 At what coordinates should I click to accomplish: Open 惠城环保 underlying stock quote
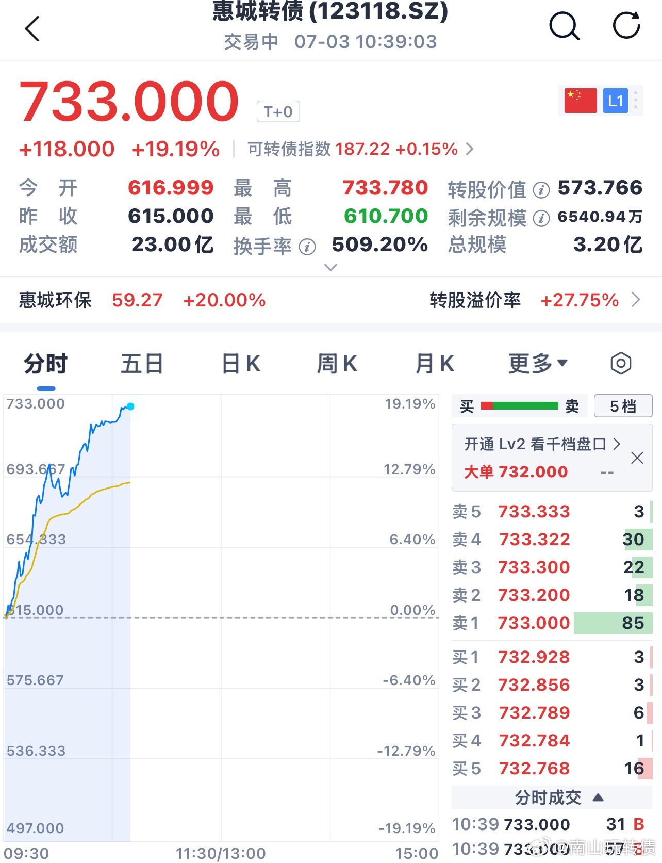pos(142,300)
